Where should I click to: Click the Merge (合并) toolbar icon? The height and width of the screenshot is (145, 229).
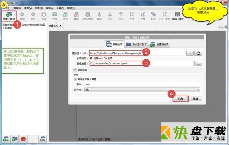pos(143,16)
